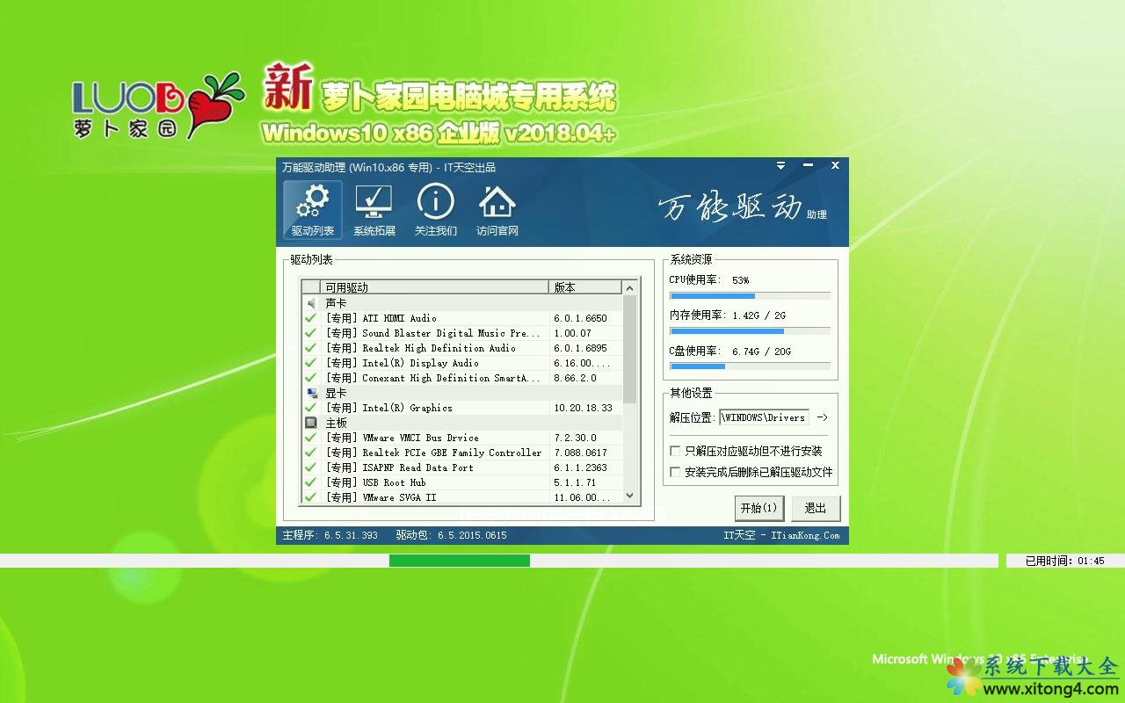Uncheck the VMware VMCI Bus Device checkmark
The width and height of the screenshot is (1125, 703).
pos(310,438)
